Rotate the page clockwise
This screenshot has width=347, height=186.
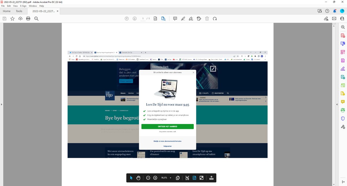coord(215,18)
